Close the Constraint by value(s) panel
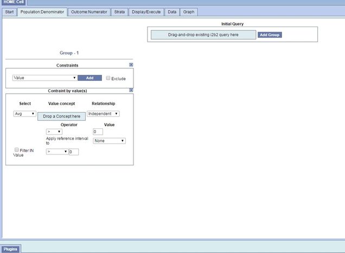The image size is (345, 253). pos(131,90)
